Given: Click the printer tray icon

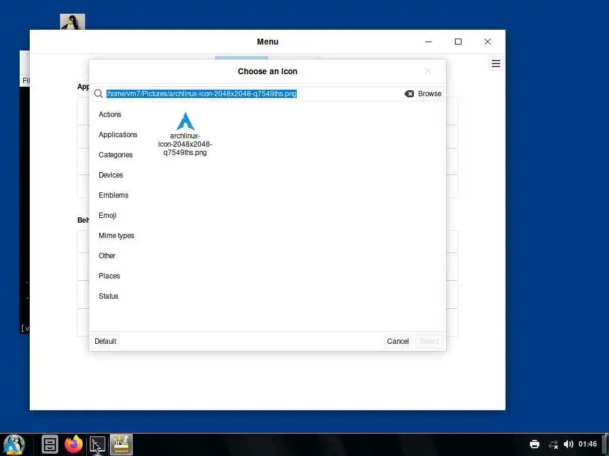Looking at the screenshot, I should 535,444.
